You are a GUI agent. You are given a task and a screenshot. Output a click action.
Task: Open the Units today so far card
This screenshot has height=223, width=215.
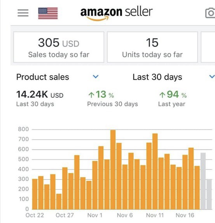coord(152,47)
